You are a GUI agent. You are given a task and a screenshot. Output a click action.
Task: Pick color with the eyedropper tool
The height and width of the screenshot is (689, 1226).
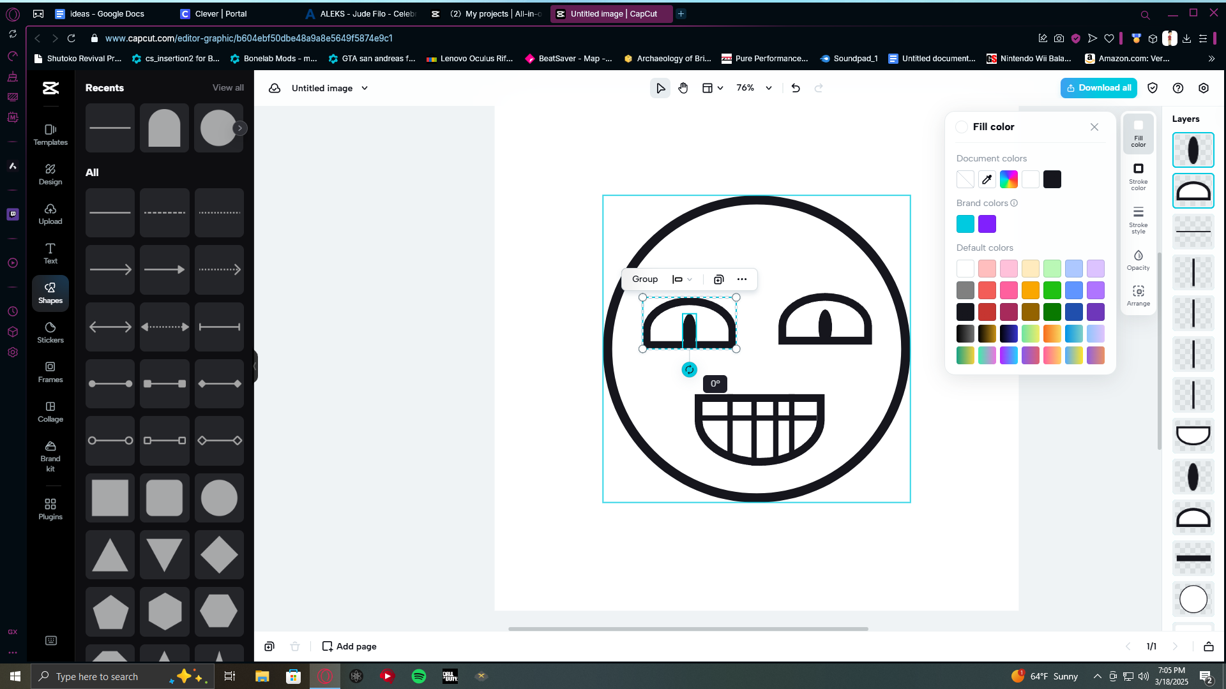987,179
